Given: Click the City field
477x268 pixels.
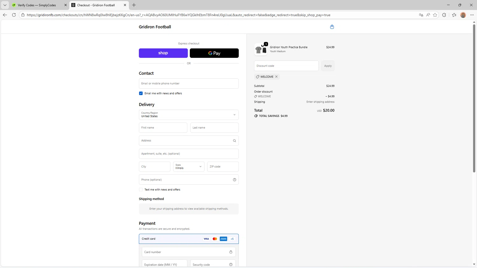Looking at the screenshot, I should 155,166.
